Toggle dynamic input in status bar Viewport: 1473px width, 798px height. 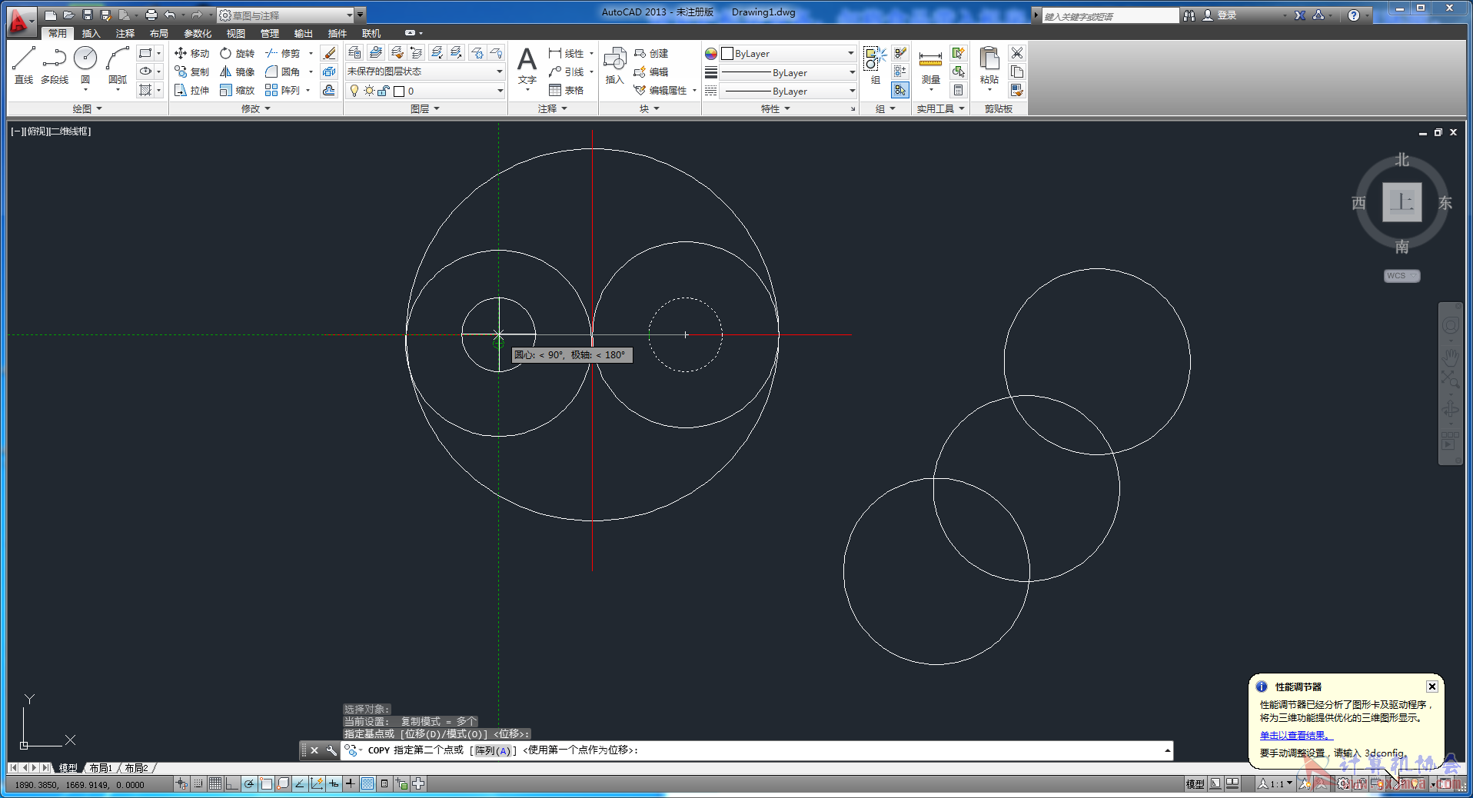(334, 783)
